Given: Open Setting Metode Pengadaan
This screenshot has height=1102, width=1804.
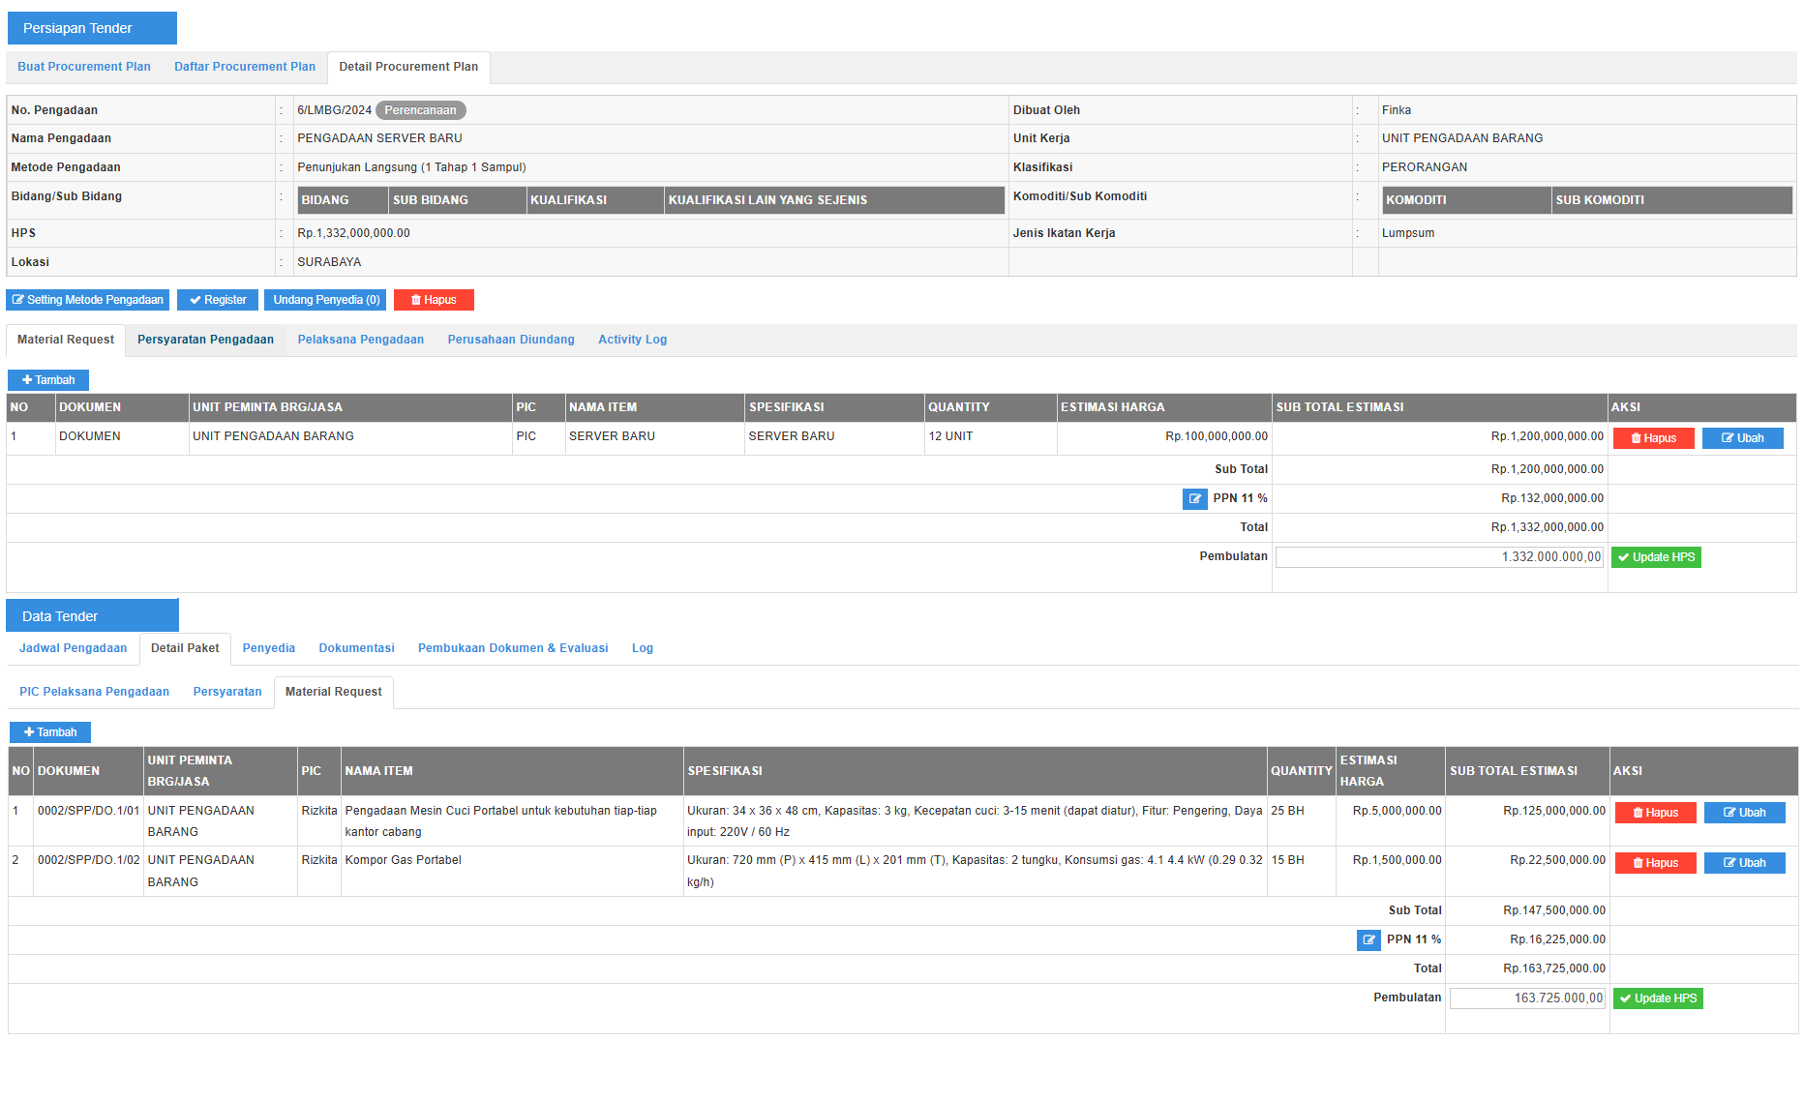Looking at the screenshot, I should click(x=88, y=300).
